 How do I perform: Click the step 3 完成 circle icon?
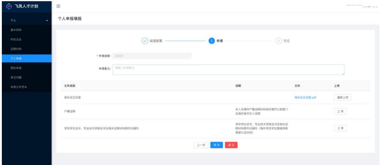tap(279, 41)
